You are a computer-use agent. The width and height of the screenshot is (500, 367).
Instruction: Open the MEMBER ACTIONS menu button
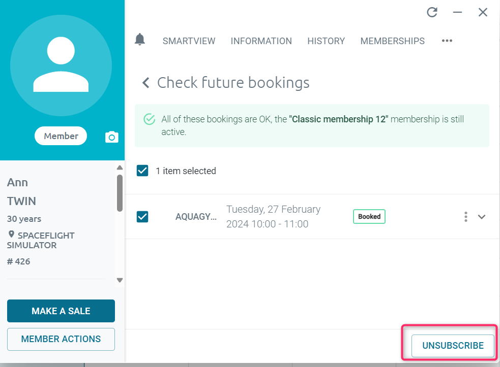pyautogui.click(x=61, y=339)
